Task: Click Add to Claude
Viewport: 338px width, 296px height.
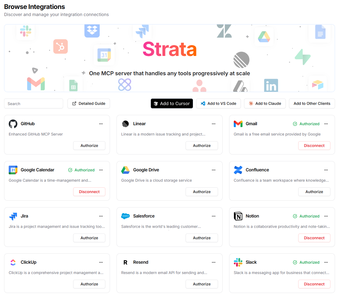Action: coord(265,103)
